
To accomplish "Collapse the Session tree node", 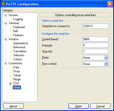I will (5, 15).
